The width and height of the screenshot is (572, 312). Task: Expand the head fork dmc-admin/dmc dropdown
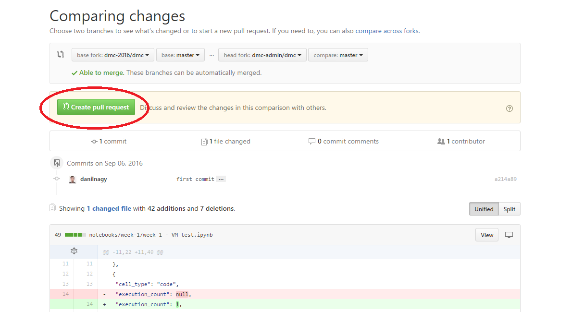(x=262, y=55)
